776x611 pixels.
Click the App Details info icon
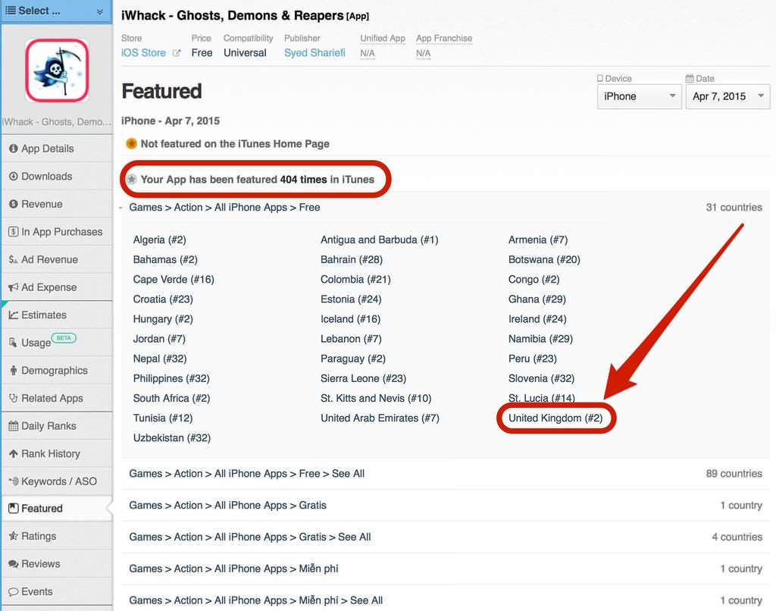14,149
